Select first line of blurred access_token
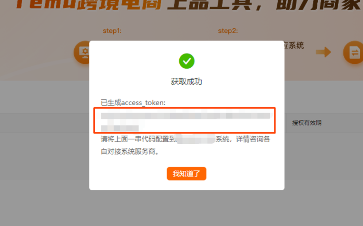The height and width of the screenshot is (226, 363). tap(186, 115)
